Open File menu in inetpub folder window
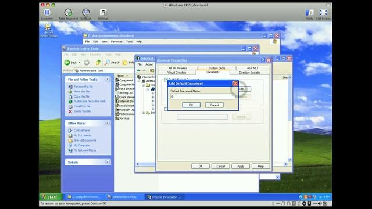Viewport: 372px width, 209px height. point(87,41)
